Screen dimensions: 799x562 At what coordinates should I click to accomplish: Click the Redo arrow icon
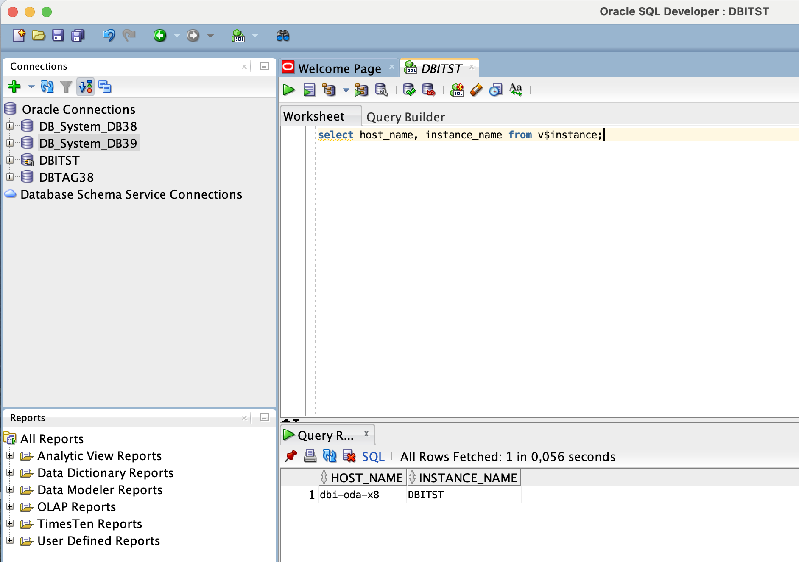129,35
